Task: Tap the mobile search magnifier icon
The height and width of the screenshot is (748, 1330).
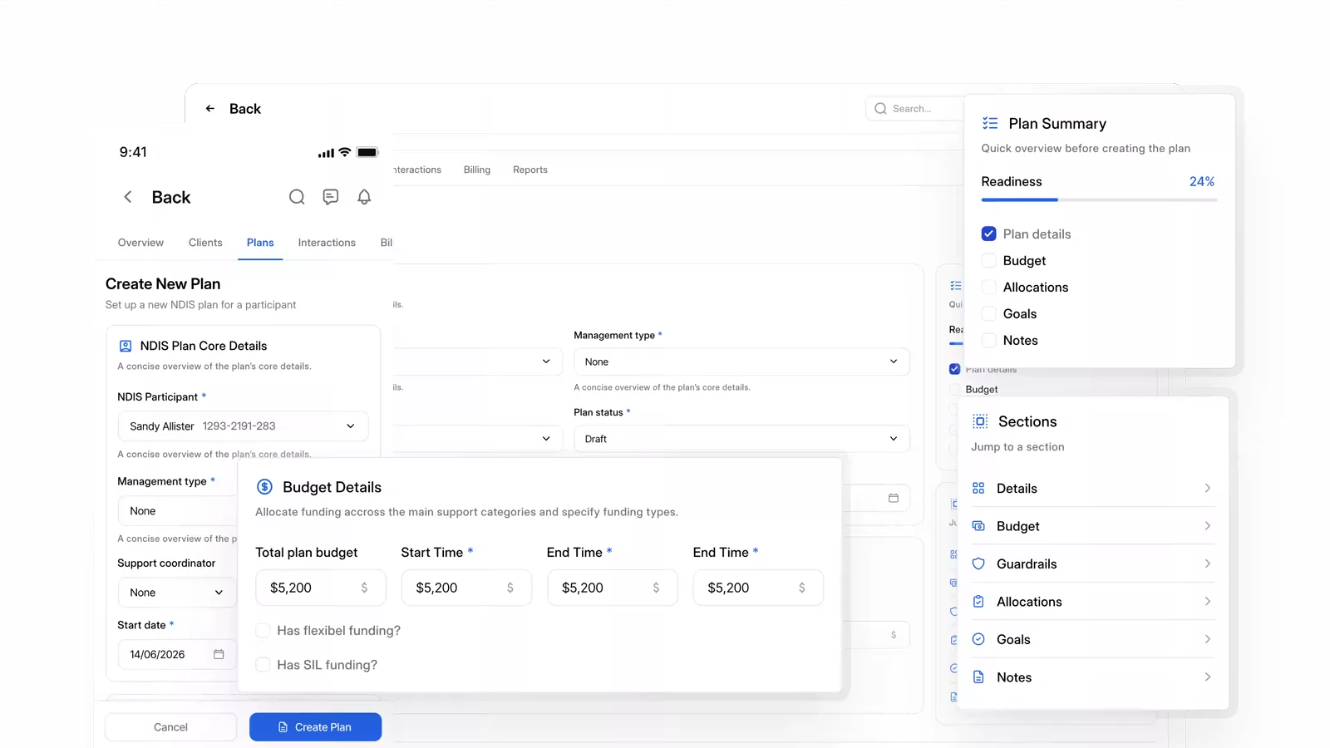Action: [x=297, y=197]
